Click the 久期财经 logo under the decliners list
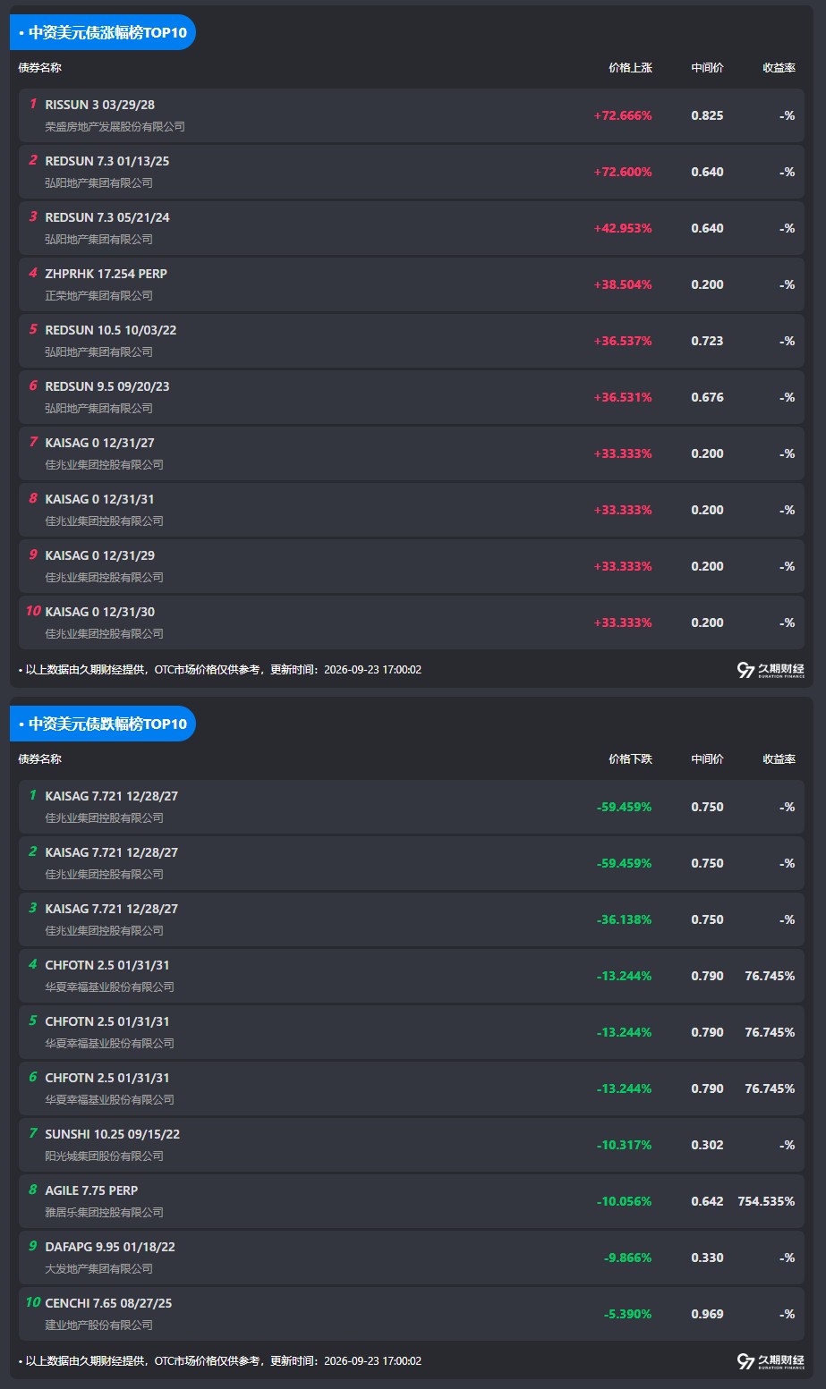 771,1361
